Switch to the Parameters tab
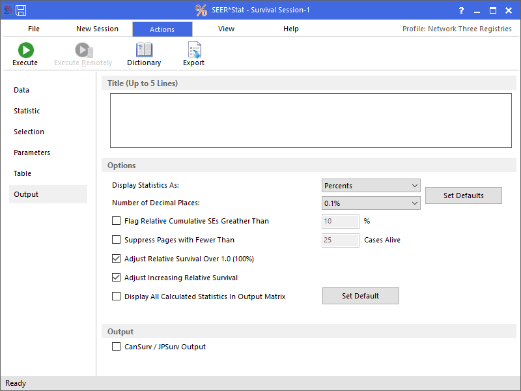 tap(32, 152)
